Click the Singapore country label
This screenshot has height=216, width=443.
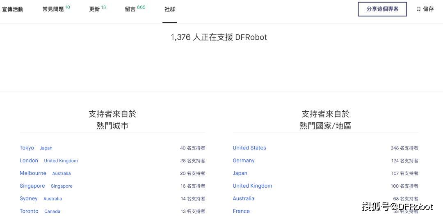coord(62,186)
